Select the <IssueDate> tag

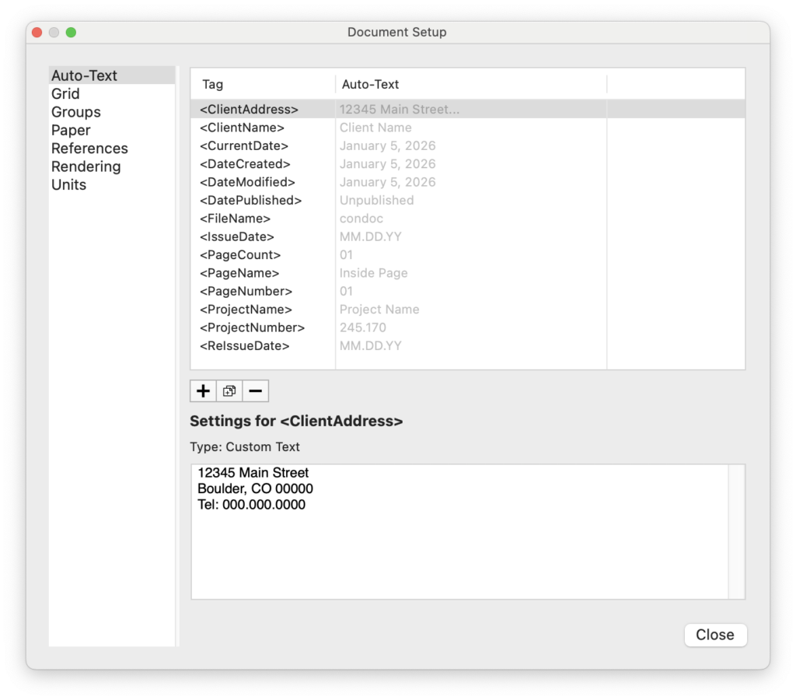coord(236,237)
